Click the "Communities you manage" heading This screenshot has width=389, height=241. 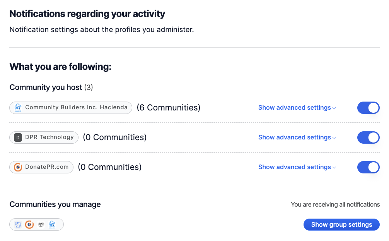(x=55, y=204)
